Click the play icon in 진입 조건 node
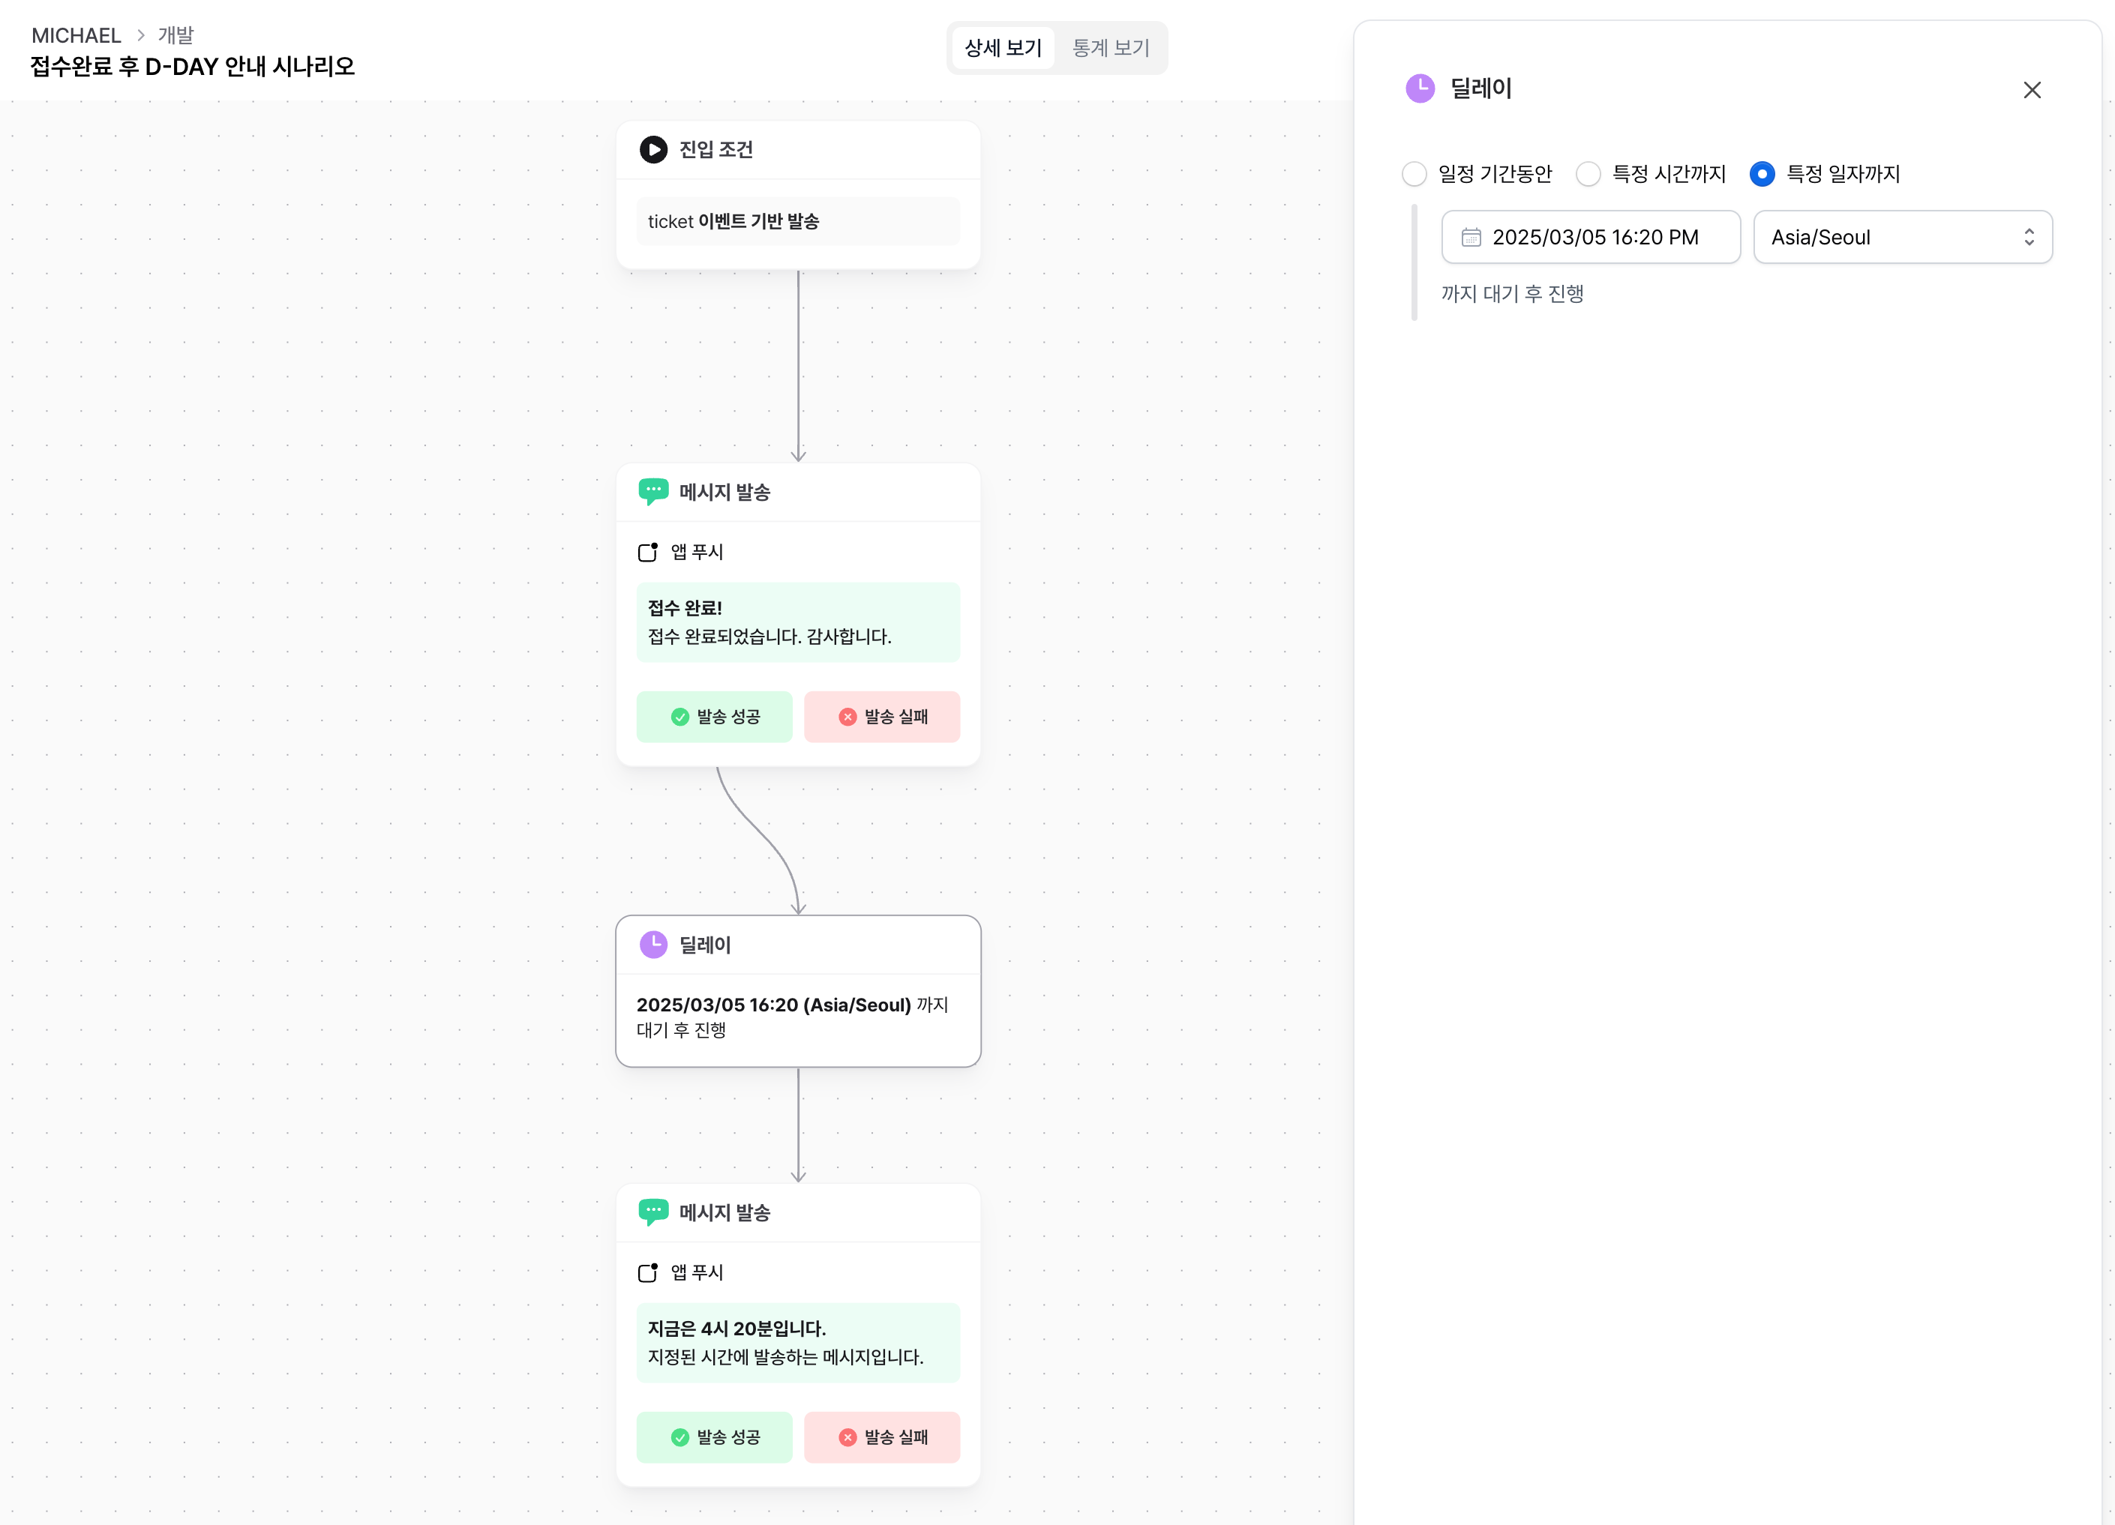The image size is (2115, 1525). coord(652,149)
